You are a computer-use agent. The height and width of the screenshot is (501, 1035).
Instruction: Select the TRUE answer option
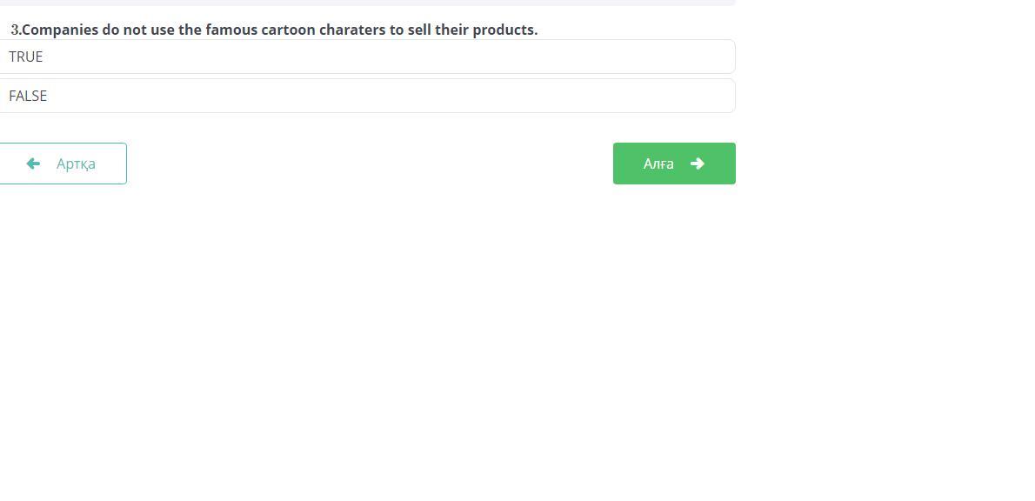[366, 57]
